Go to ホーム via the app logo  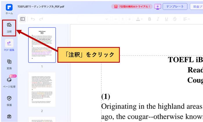pyautogui.click(x=9, y=8)
